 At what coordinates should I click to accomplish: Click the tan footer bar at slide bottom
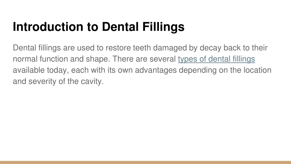[145, 162]
